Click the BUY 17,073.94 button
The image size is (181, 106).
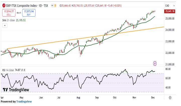coord(29,13)
